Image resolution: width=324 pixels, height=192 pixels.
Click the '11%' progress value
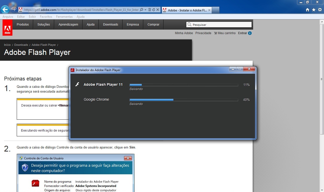click(247, 85)
